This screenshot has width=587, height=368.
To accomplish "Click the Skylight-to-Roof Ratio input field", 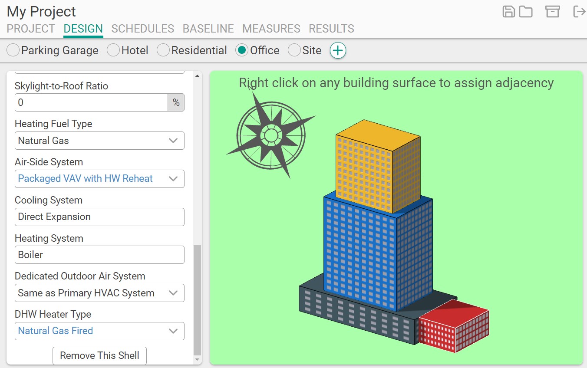I will point(91,102).
